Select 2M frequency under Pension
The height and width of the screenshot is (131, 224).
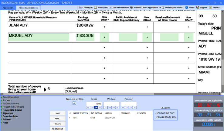point(131,107)
